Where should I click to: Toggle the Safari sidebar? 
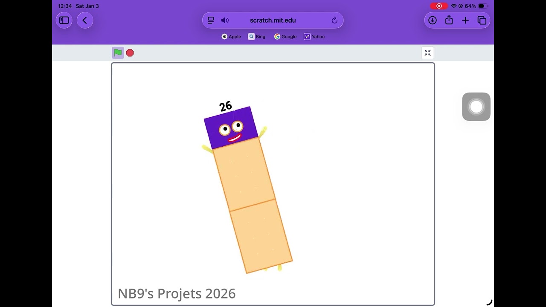(x=64, y=20)
